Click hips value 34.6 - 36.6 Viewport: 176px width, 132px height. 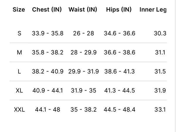(120, 33)
